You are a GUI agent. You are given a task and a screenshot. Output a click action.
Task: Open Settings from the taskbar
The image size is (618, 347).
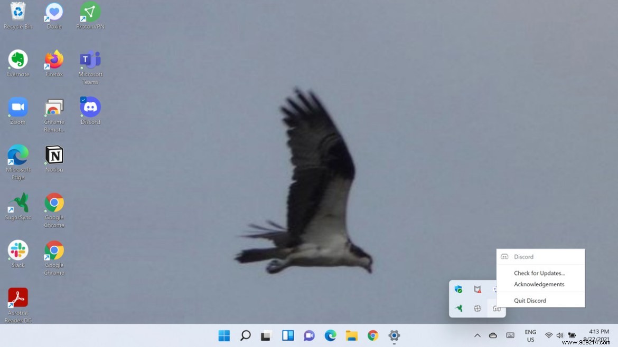tap(394, 335)
